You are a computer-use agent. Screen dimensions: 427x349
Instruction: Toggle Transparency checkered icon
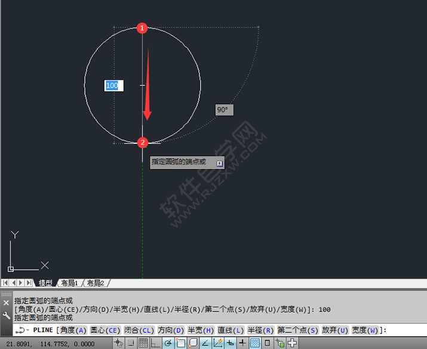coord(254,343)
